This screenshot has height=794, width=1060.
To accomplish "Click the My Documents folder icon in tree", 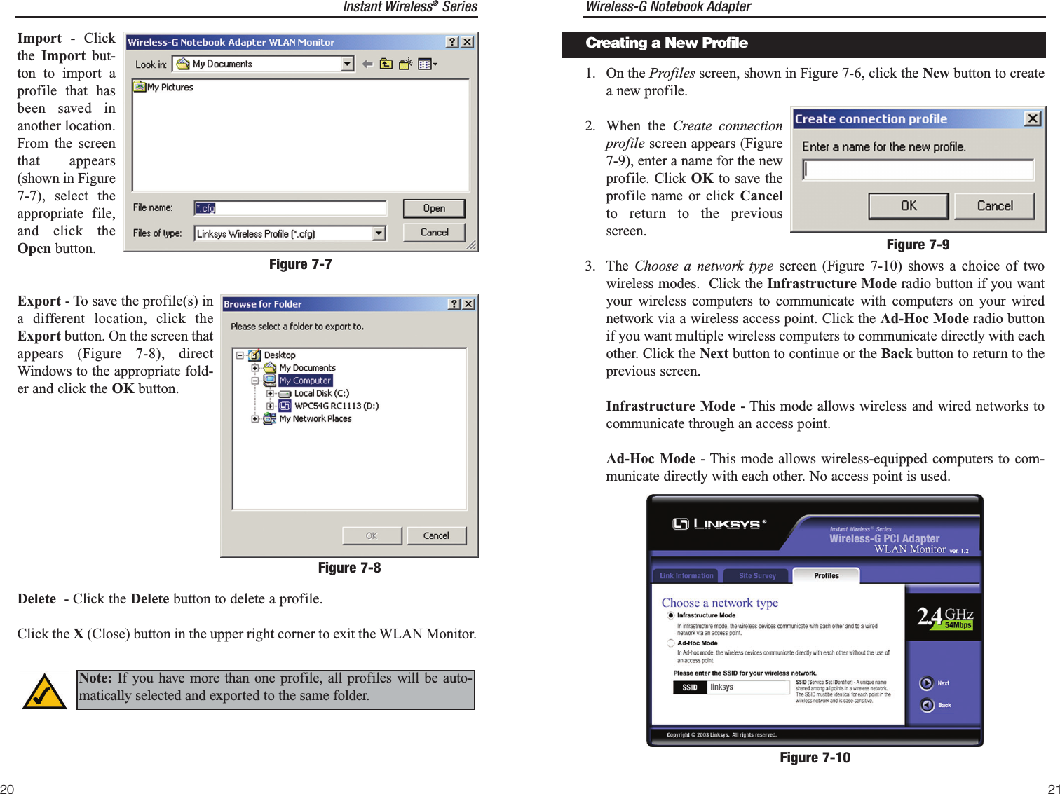I will tap(270, 368).
